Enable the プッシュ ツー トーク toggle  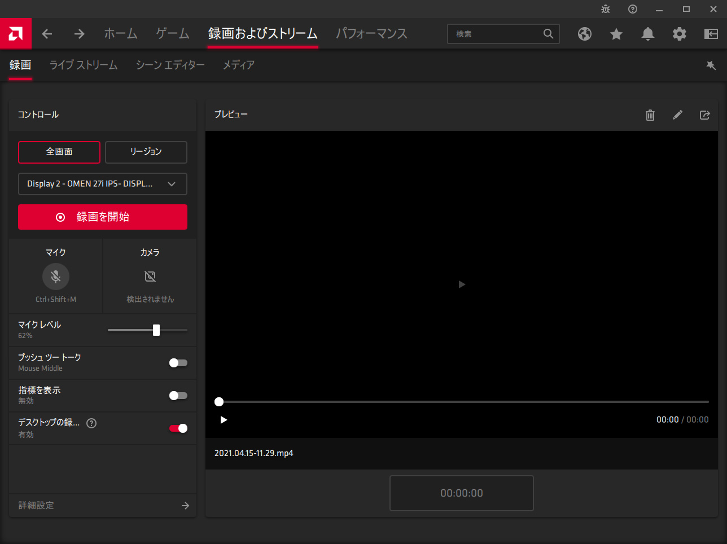[178, 363]
